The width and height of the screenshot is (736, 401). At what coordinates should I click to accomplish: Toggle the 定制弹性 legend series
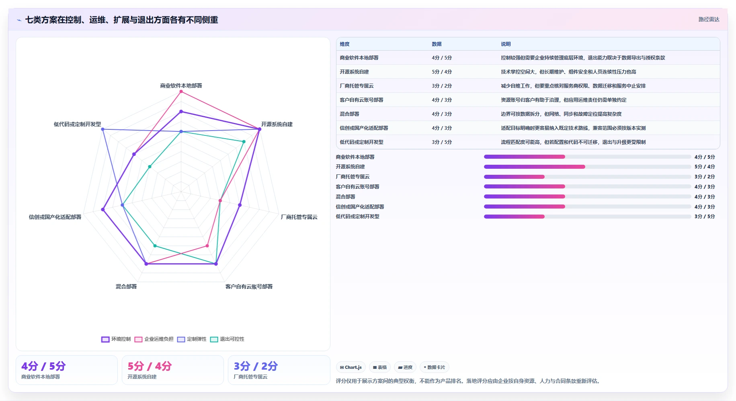click(192, 339)
